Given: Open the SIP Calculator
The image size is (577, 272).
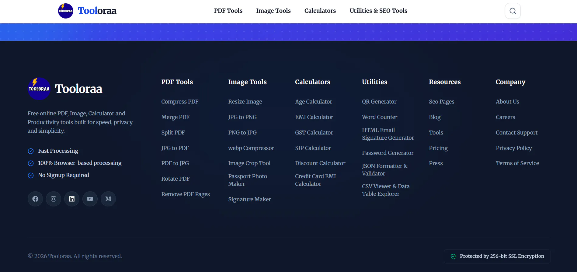Looking at the screenshot, I should pos(313,148).
